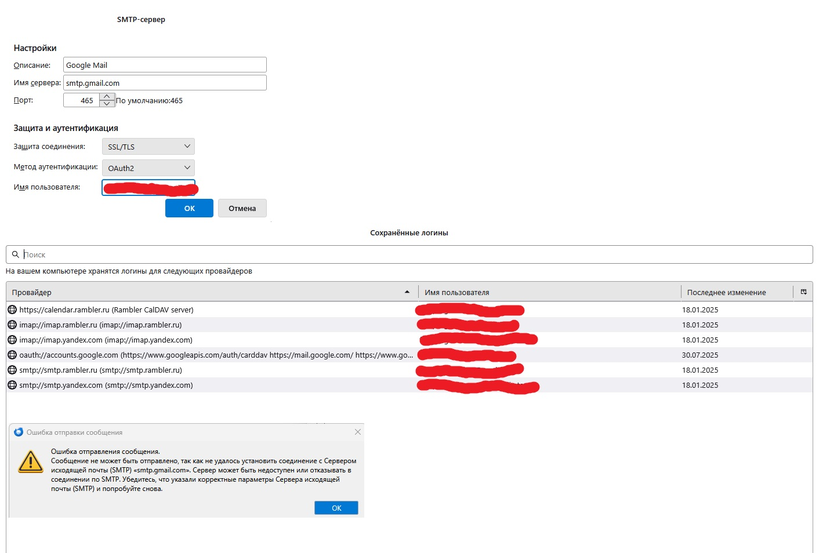The height and width of the screenshot is (553, 823).
Task: Select the oauth://accounts.google.com login row
Action: [x=409, y=355]
